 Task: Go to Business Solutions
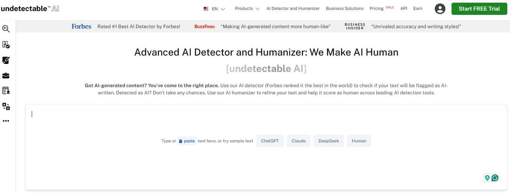(x=345, y=8)
